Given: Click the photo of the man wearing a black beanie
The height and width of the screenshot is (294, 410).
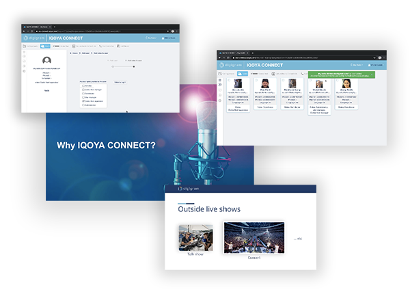Looking at the screenshot, I should 265,83.
